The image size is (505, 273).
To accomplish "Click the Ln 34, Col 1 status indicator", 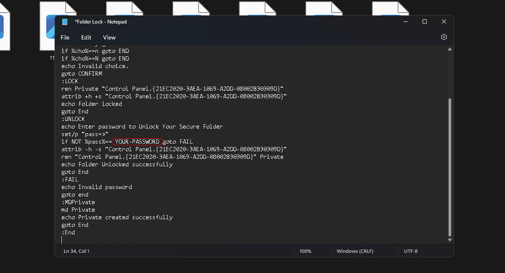I will 77,251.
